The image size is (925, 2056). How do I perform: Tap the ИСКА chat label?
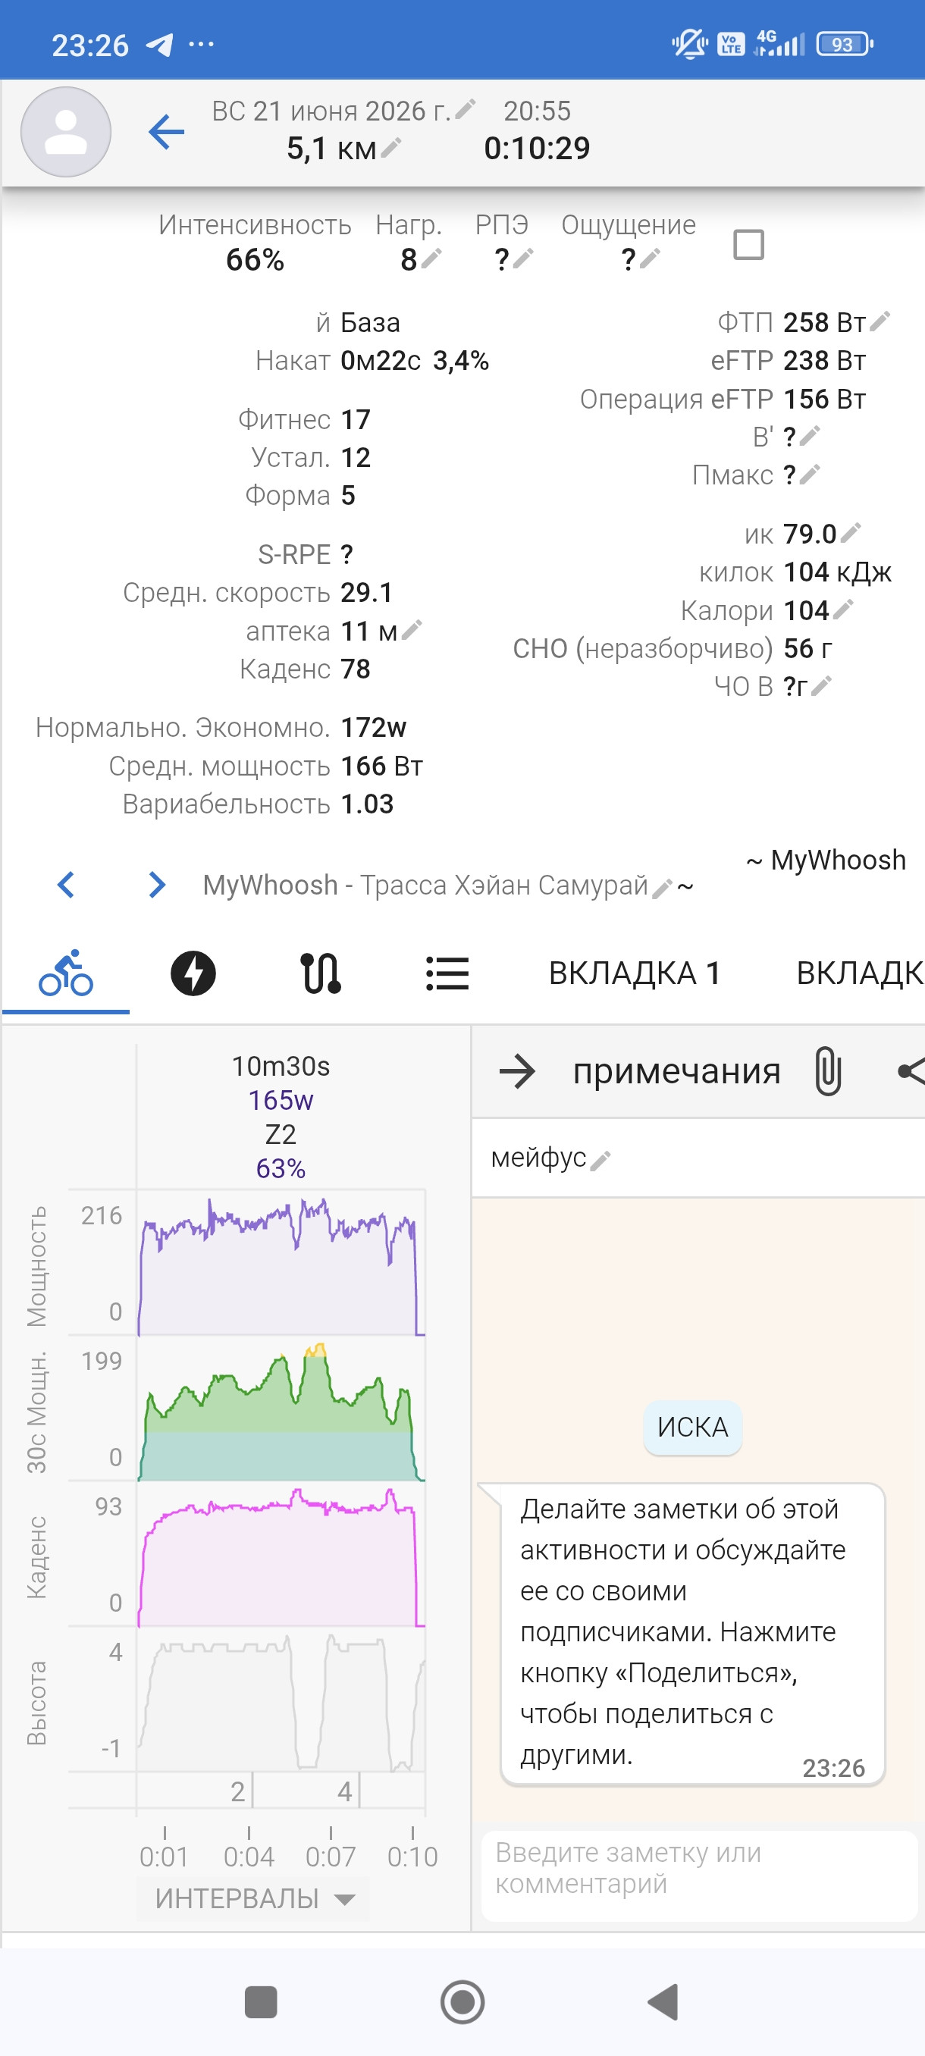tap(693, 1427)
